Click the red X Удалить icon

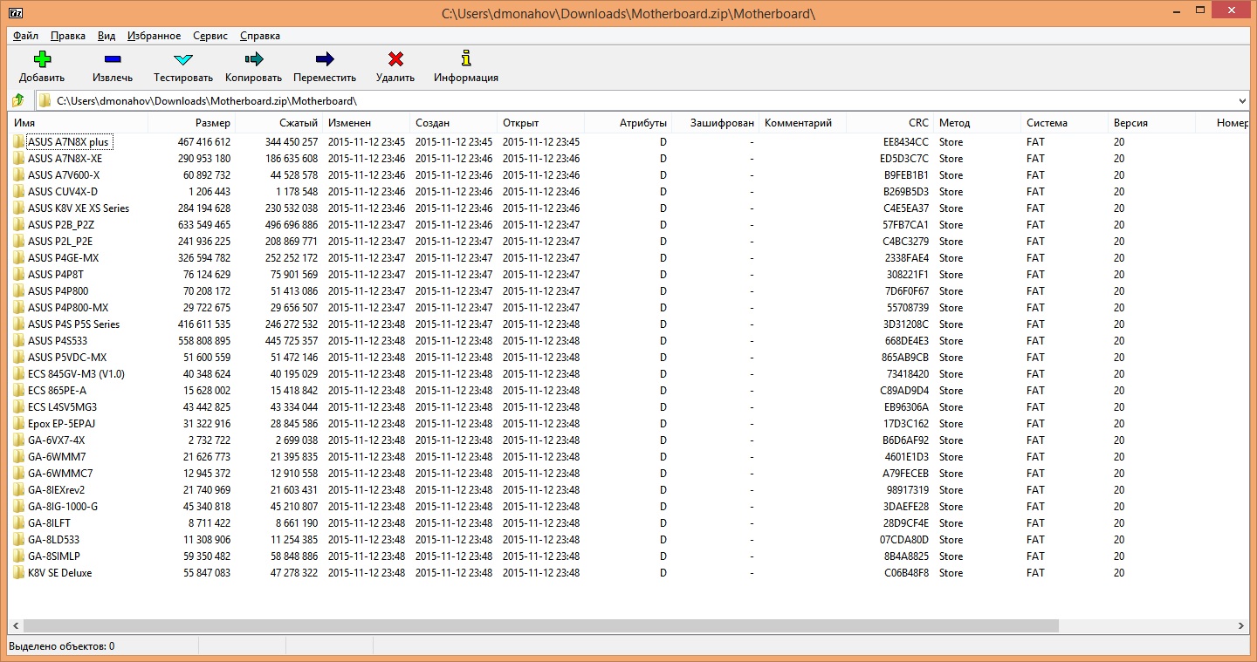click(395, 59)
